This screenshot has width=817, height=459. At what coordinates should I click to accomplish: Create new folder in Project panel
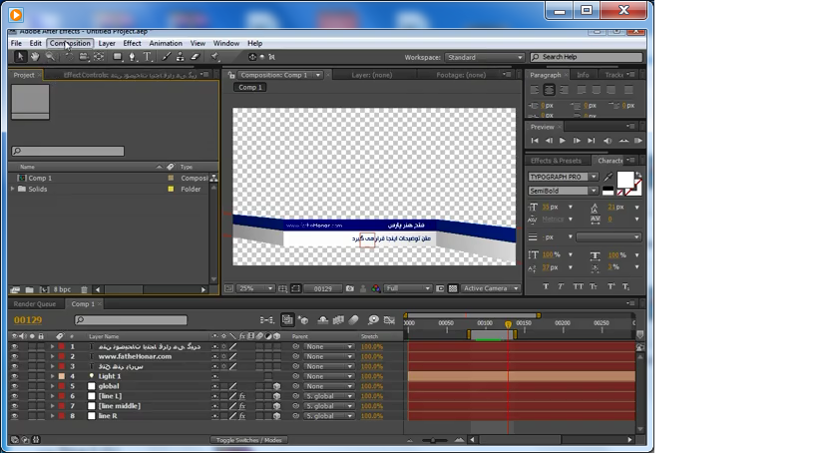tap(29, 289)
